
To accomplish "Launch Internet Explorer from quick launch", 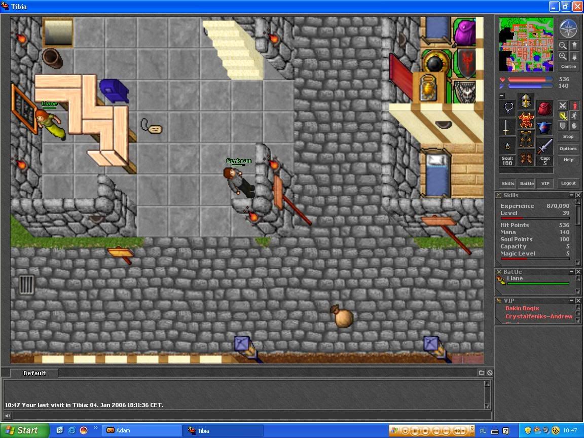I will tap(71, 430).
